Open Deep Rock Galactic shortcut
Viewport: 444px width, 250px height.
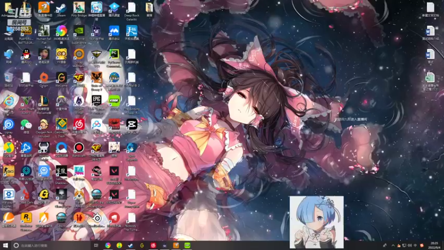click(132, 11)
